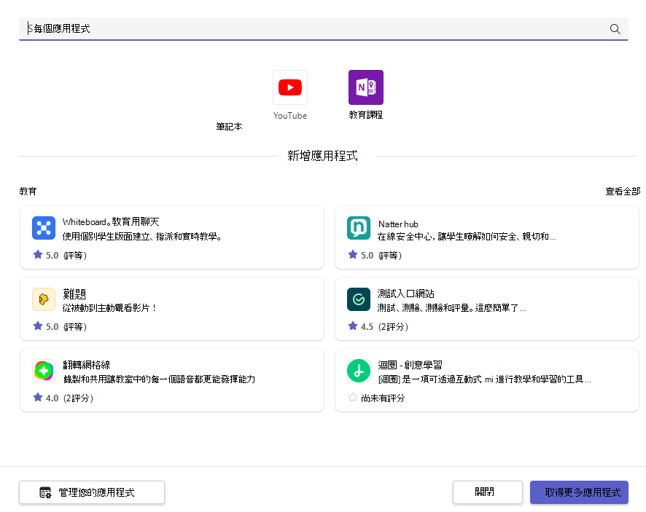Click the 測試入口網站 4.5 rating star

(x=353, y=326)
